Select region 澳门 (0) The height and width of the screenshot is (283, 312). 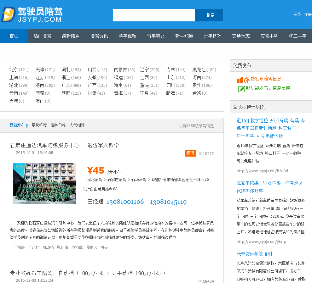[x=43, y=101]
